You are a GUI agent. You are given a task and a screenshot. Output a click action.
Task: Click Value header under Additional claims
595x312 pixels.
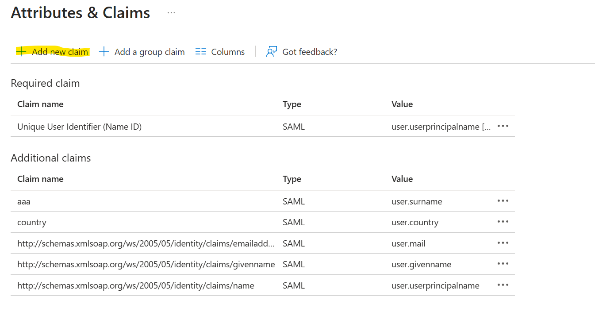coord(402,179)
